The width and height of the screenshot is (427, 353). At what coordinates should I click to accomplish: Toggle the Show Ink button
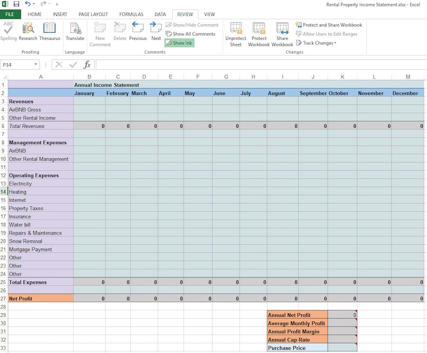[x=179, y=43]
